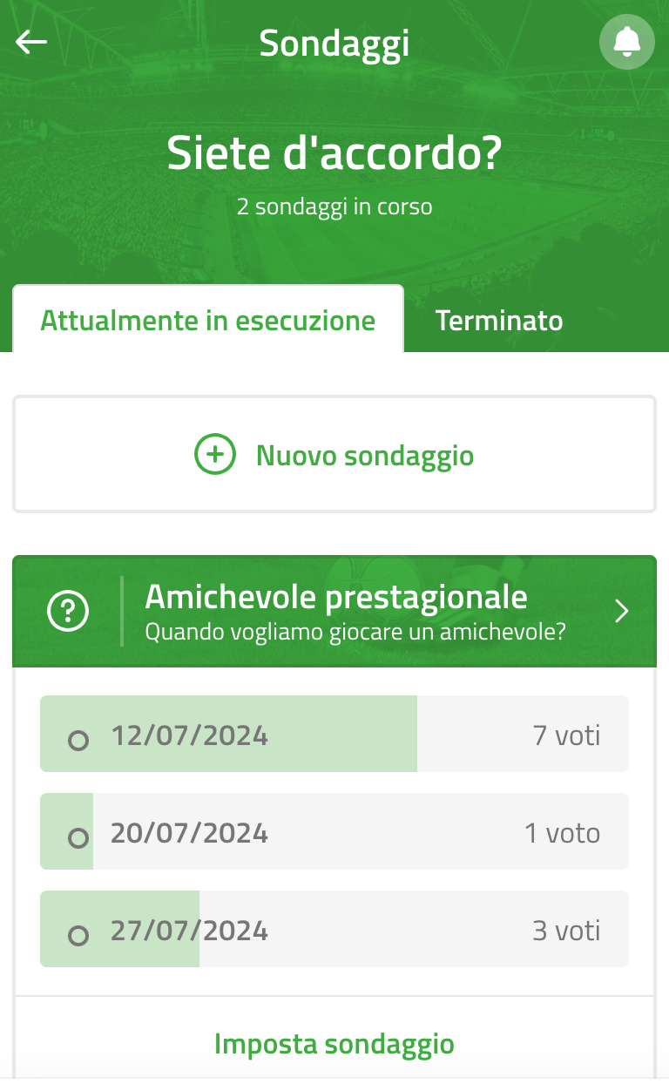Select the 27/07/2024 radio option

pyautogui.click(x=78, y=936)
